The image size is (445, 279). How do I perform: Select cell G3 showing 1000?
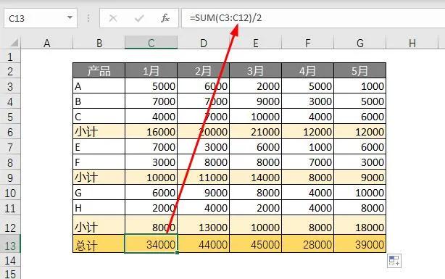point(360,86)
